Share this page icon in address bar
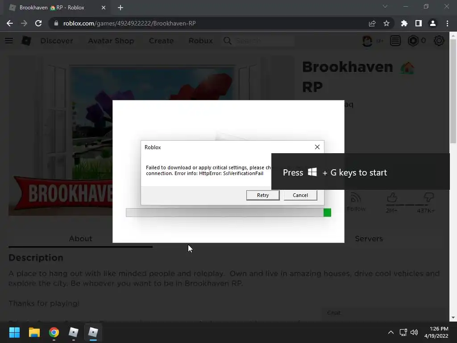The width and height of the screenshot is (457, 343). point(372,23)
